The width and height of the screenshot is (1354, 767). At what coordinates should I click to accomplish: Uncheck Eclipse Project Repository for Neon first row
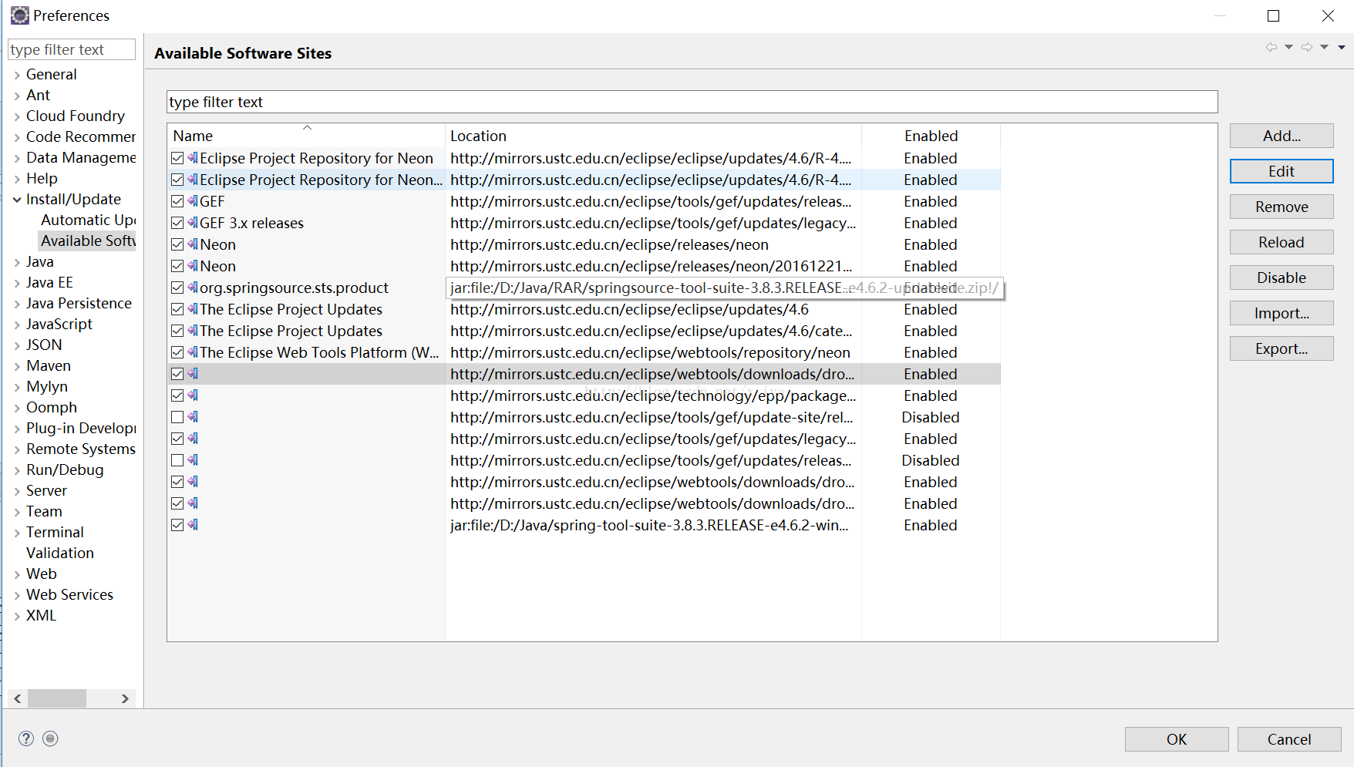click(x=177, y=158)
